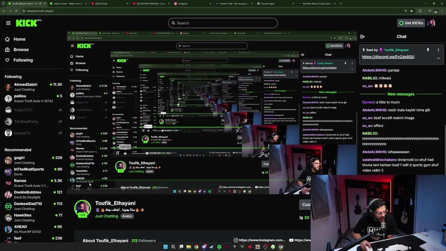Click the Just Chatting category link

click(107, 216)
